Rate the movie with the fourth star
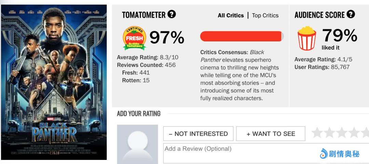369x164 pixels. coord(353,133)
